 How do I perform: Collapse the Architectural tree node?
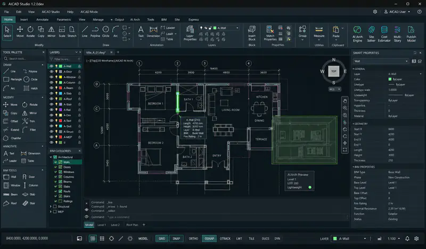(x=51, y=157)
